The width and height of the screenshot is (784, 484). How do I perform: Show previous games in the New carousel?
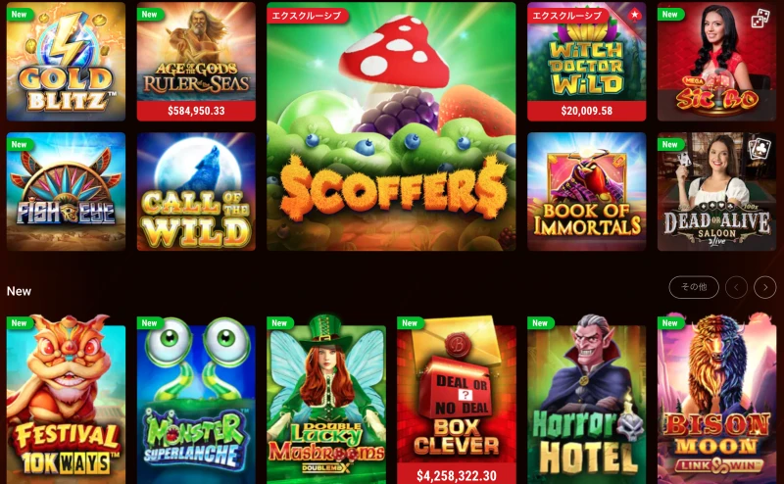pos(737,287)
